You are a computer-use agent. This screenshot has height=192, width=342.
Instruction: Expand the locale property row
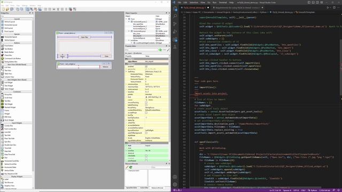pyautogui.click(x=126, y=138)
